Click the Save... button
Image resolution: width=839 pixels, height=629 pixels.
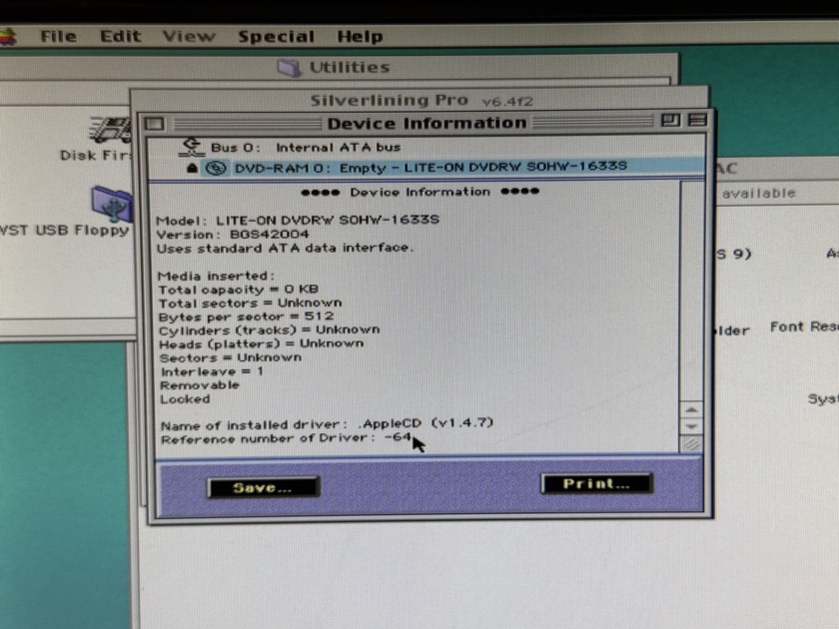[x=262, y=486]
